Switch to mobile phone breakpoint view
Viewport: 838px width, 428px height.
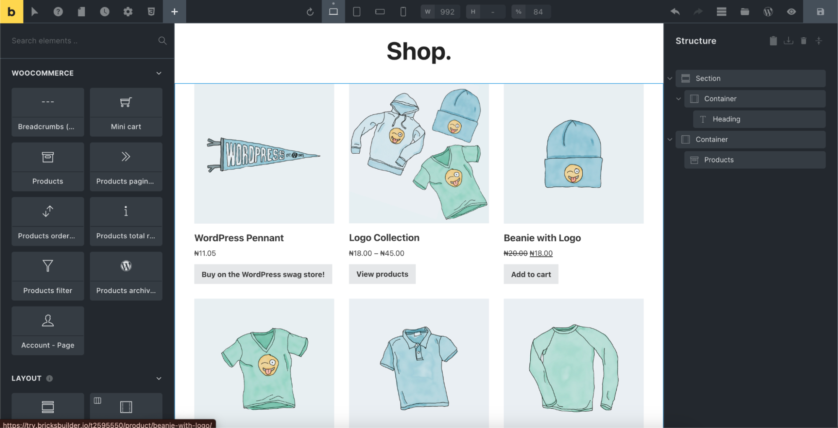tap(403, 11)
